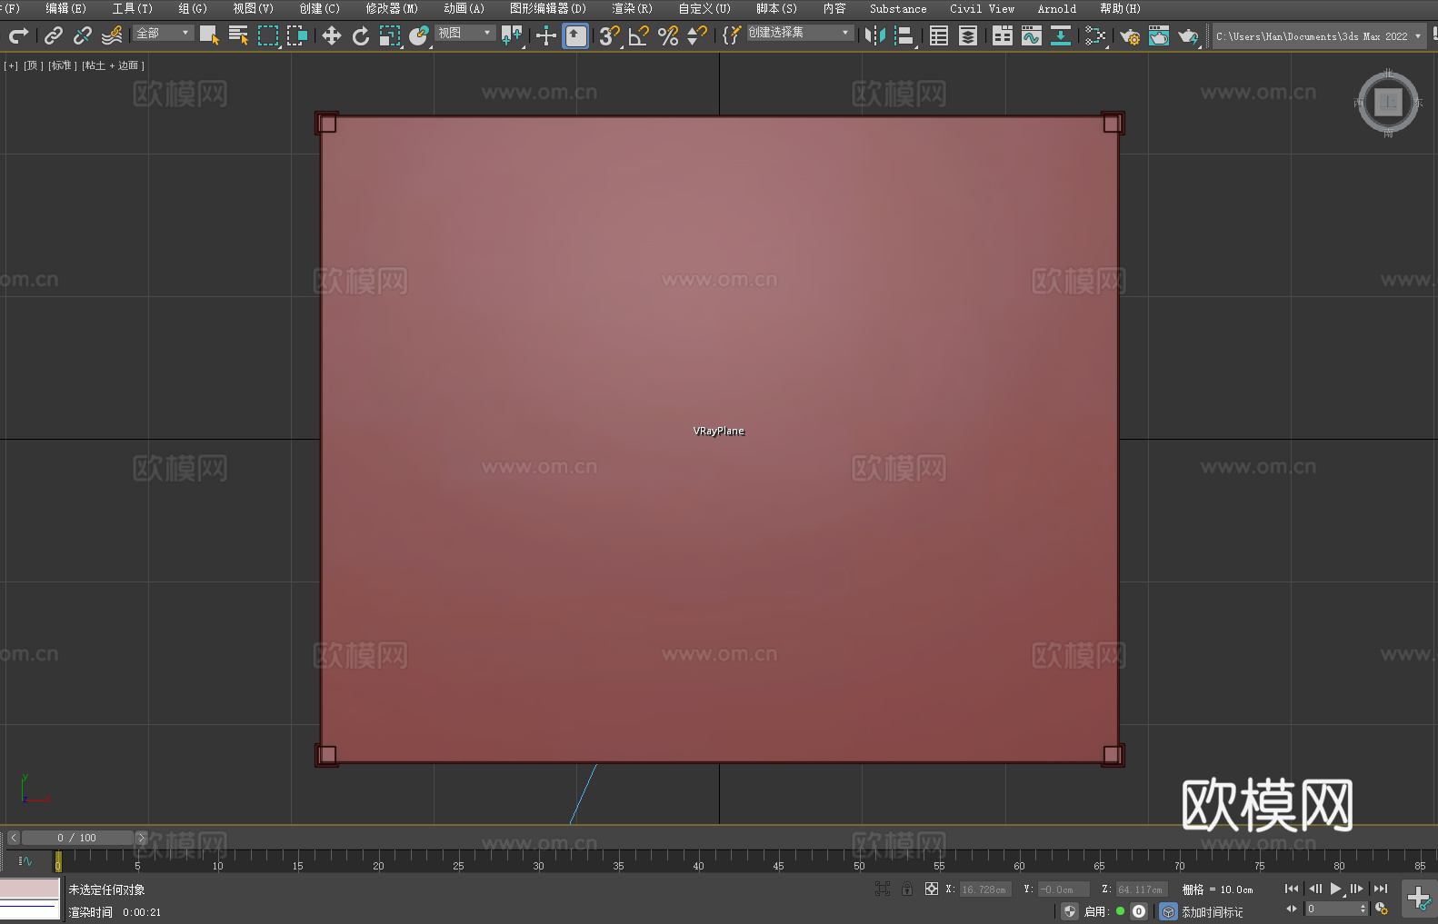Click the Render Production teapot icon

(1188, 35)
